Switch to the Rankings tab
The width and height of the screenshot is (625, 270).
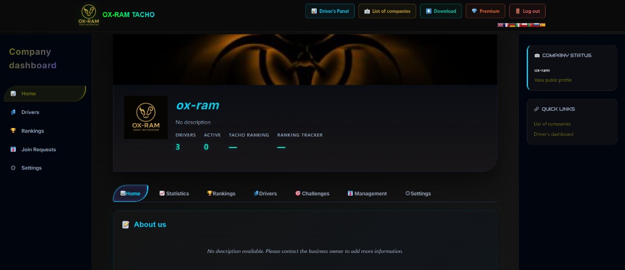pos(221,194)
